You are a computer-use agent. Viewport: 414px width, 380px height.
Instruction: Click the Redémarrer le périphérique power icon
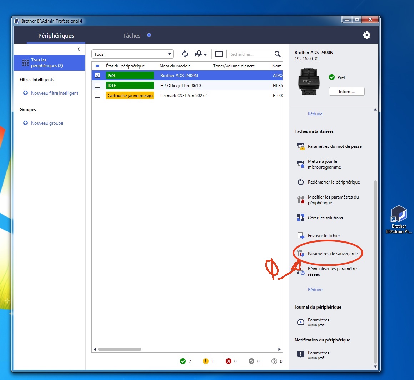300,182
